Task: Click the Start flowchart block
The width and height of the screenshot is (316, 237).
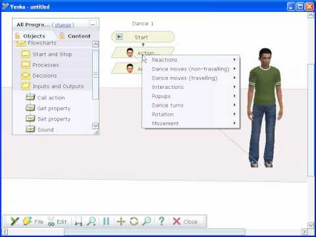Action: coord(143,37)
